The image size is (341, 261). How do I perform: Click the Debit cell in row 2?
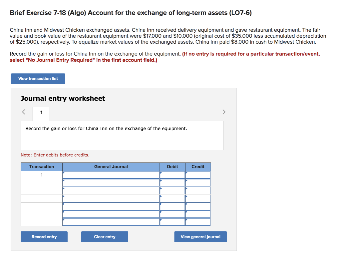pyautogui.click(x=172, y=182)
